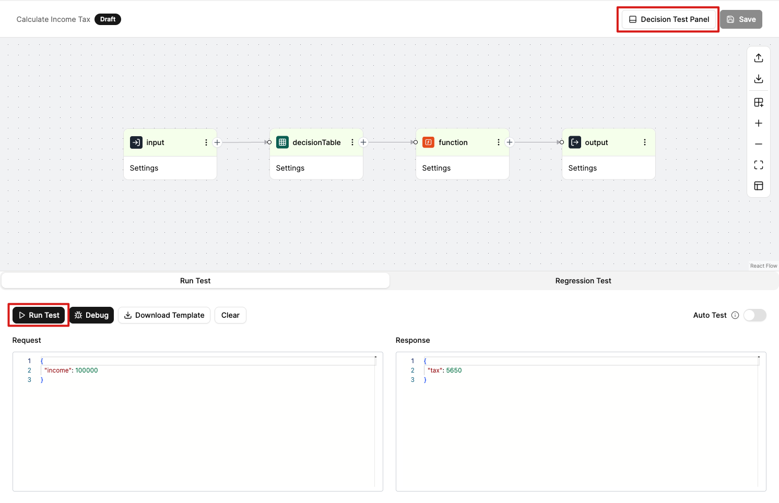Add a node after input using plus handle

(x=217, y=142)
